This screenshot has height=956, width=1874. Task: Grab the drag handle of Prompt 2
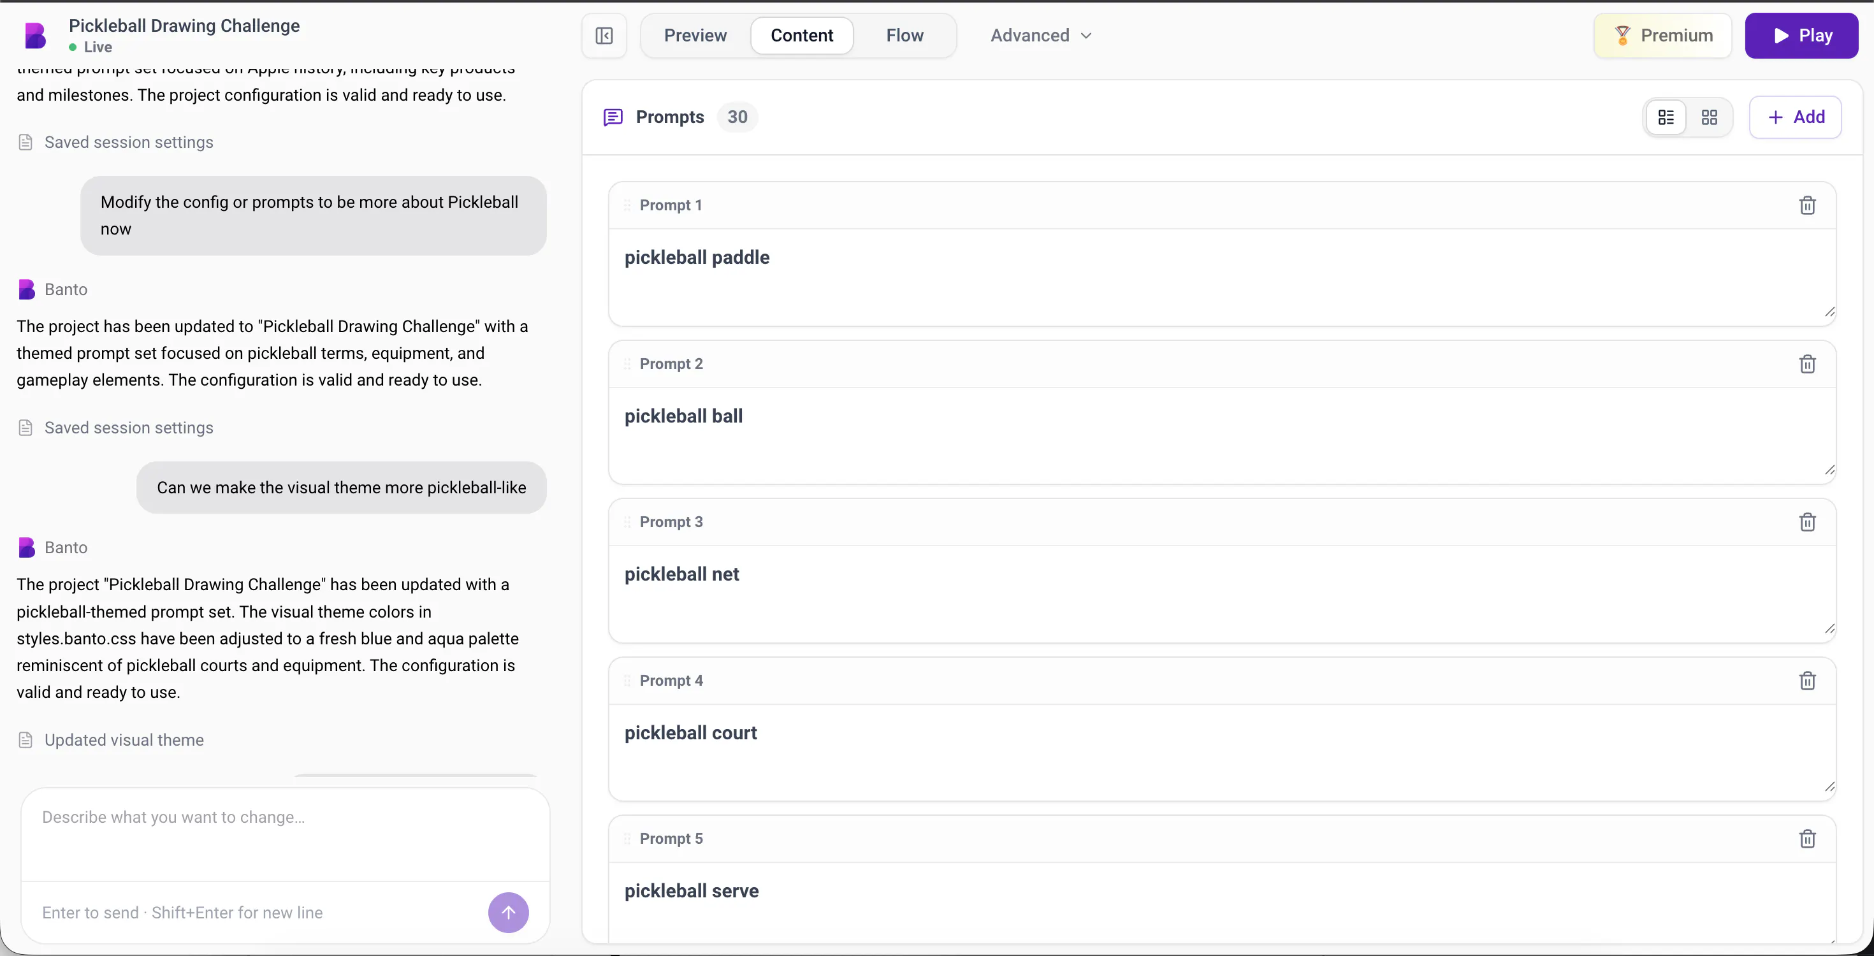coord(627,364)
